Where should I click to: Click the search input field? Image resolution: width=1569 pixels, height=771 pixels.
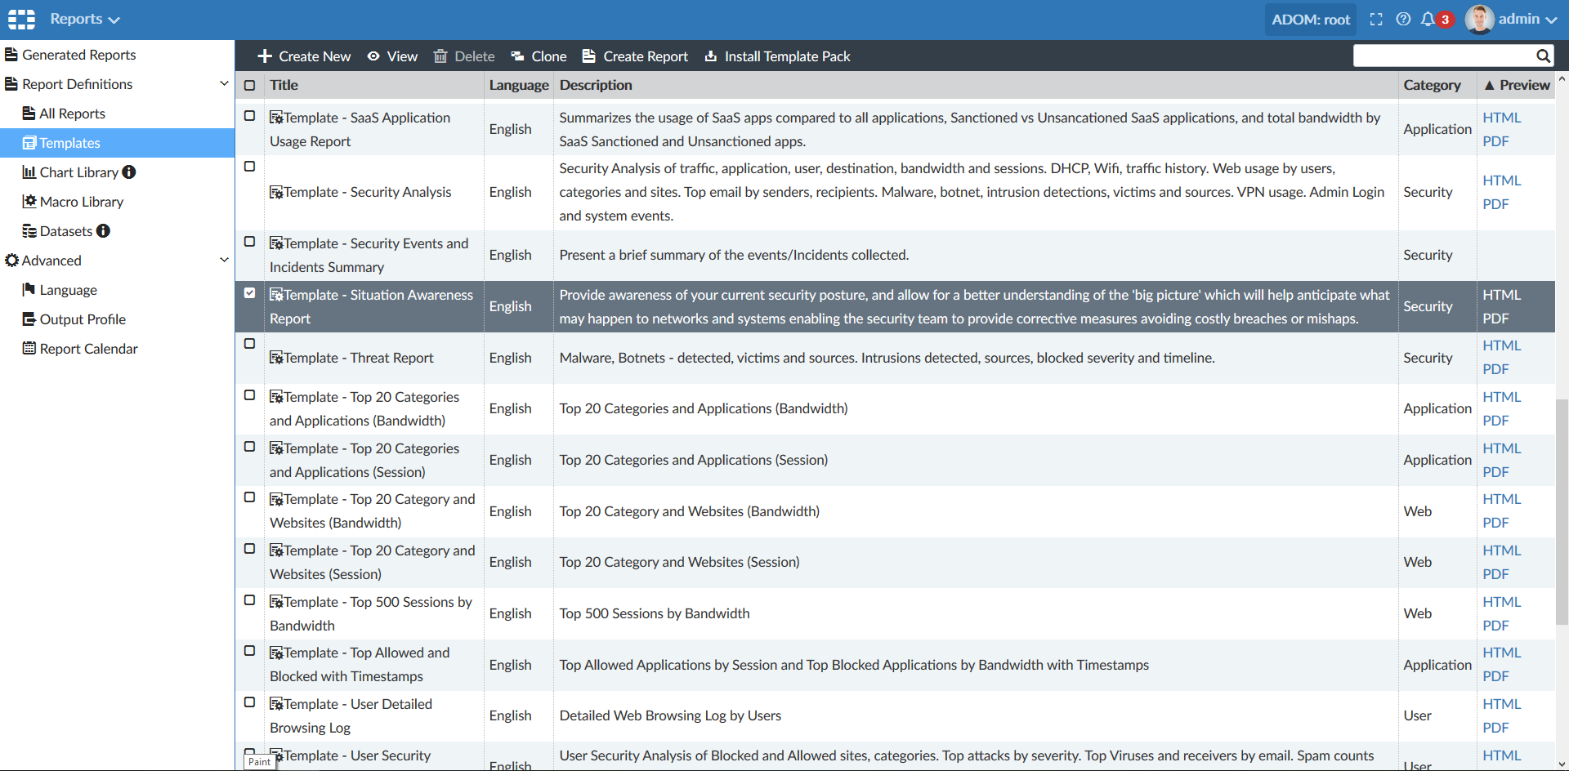point(1446,56)
